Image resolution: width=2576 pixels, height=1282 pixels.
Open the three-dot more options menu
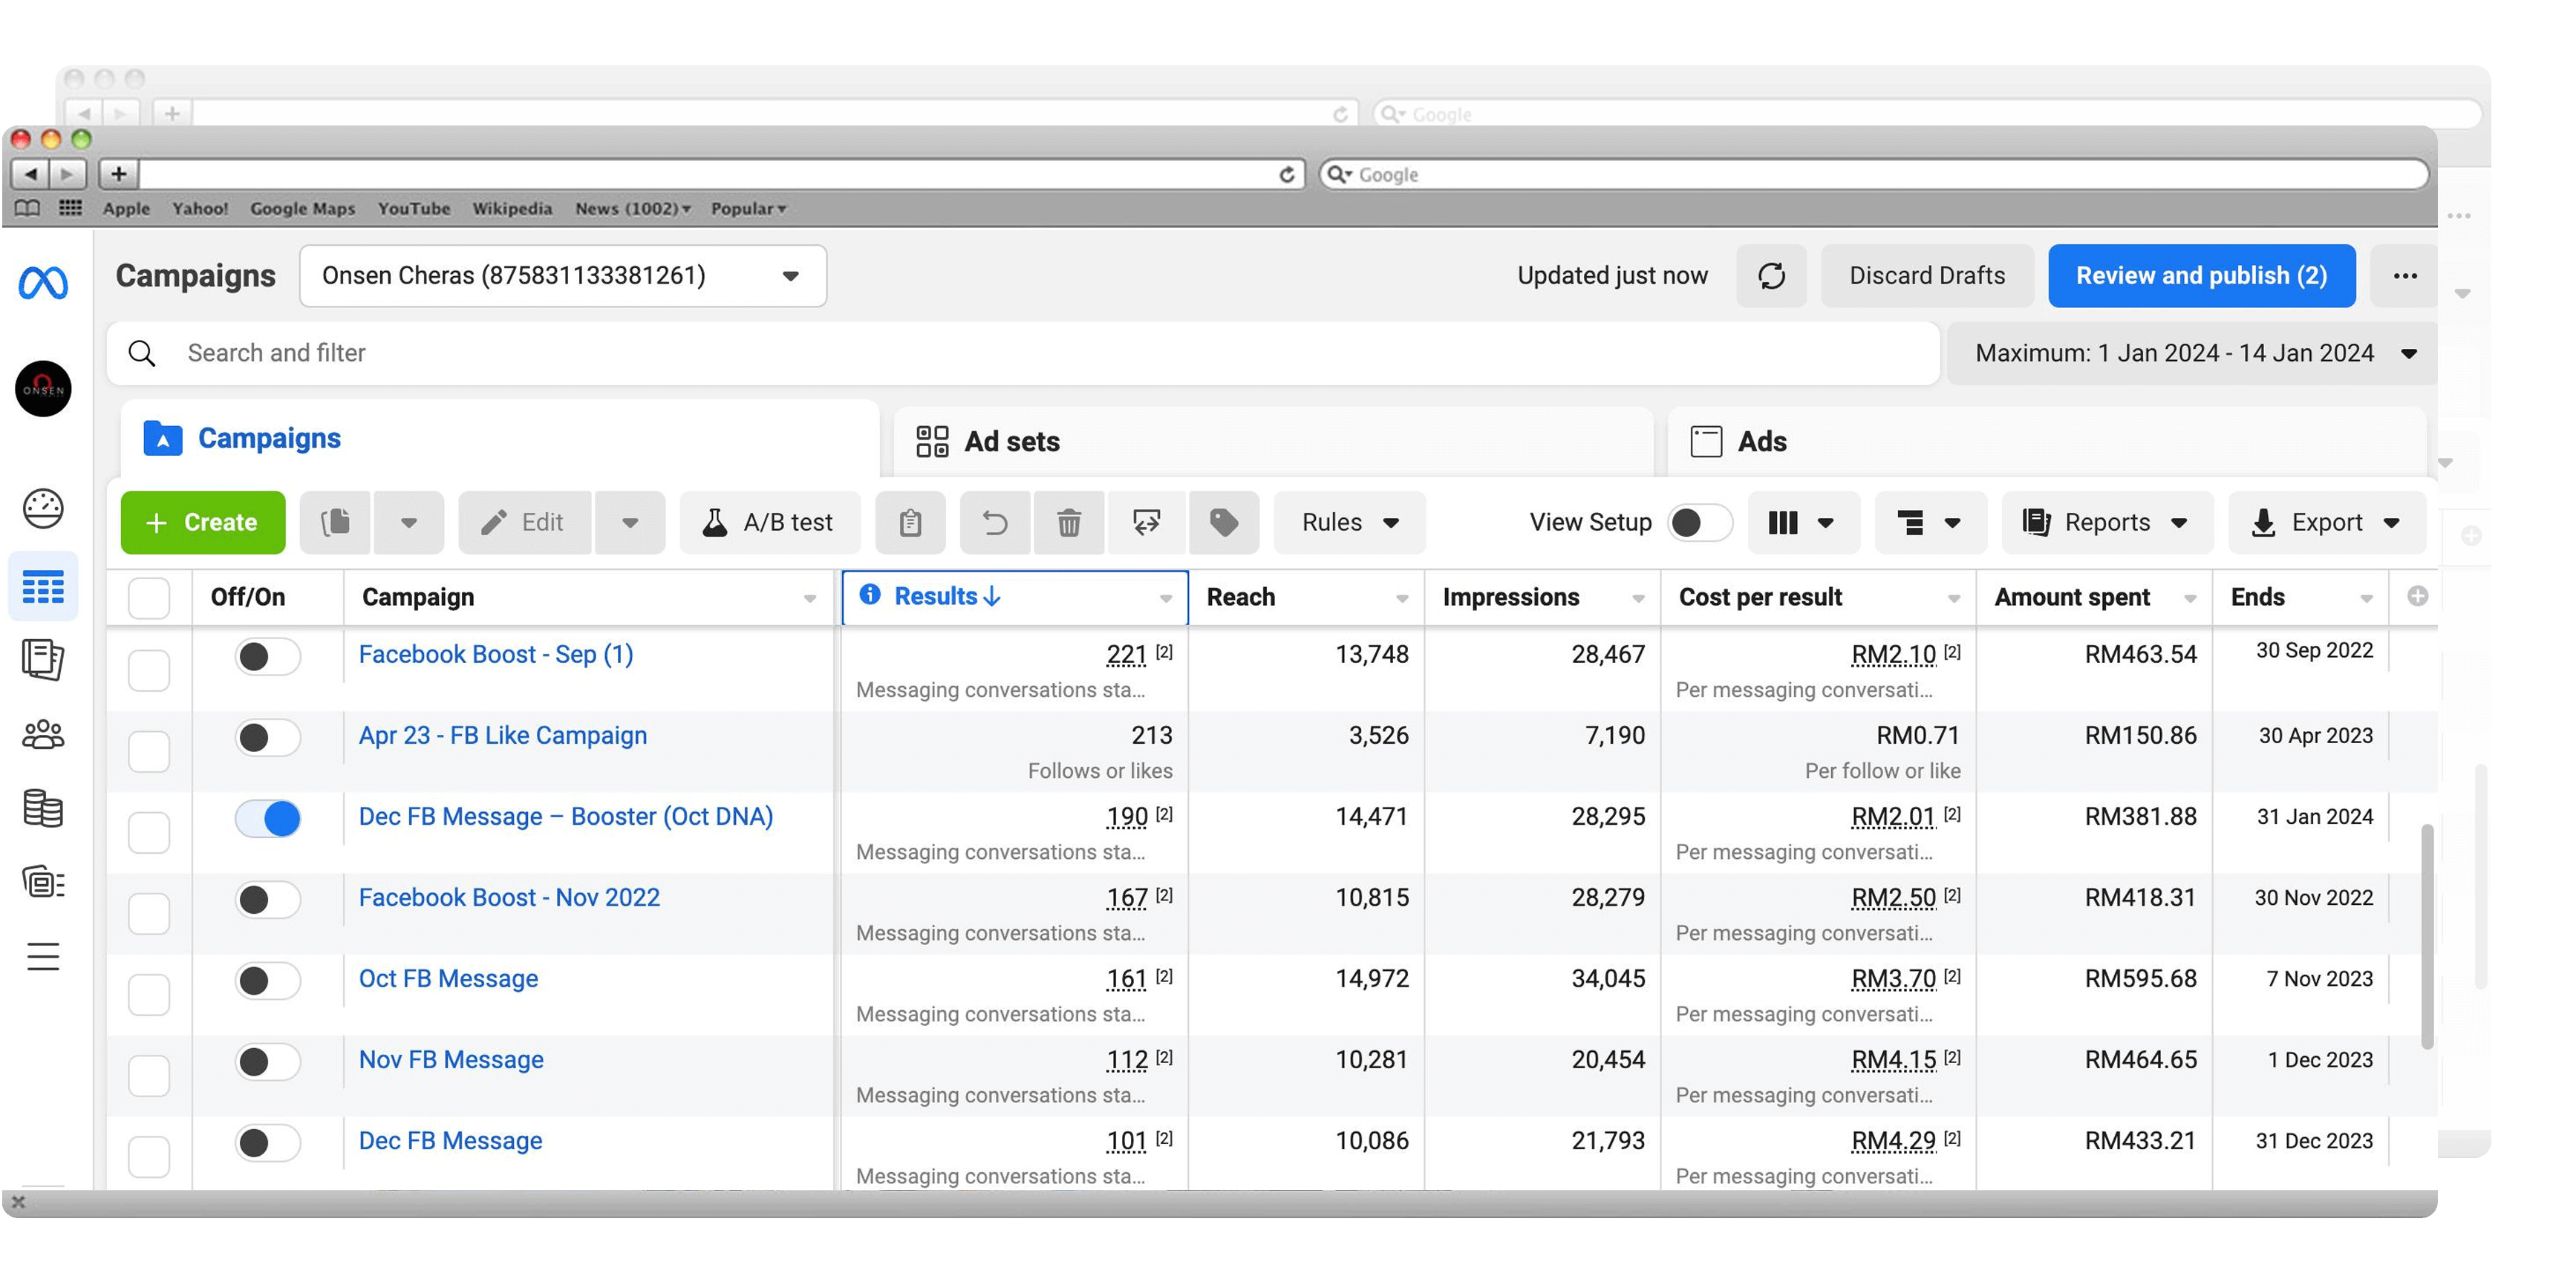(2405, 276)
